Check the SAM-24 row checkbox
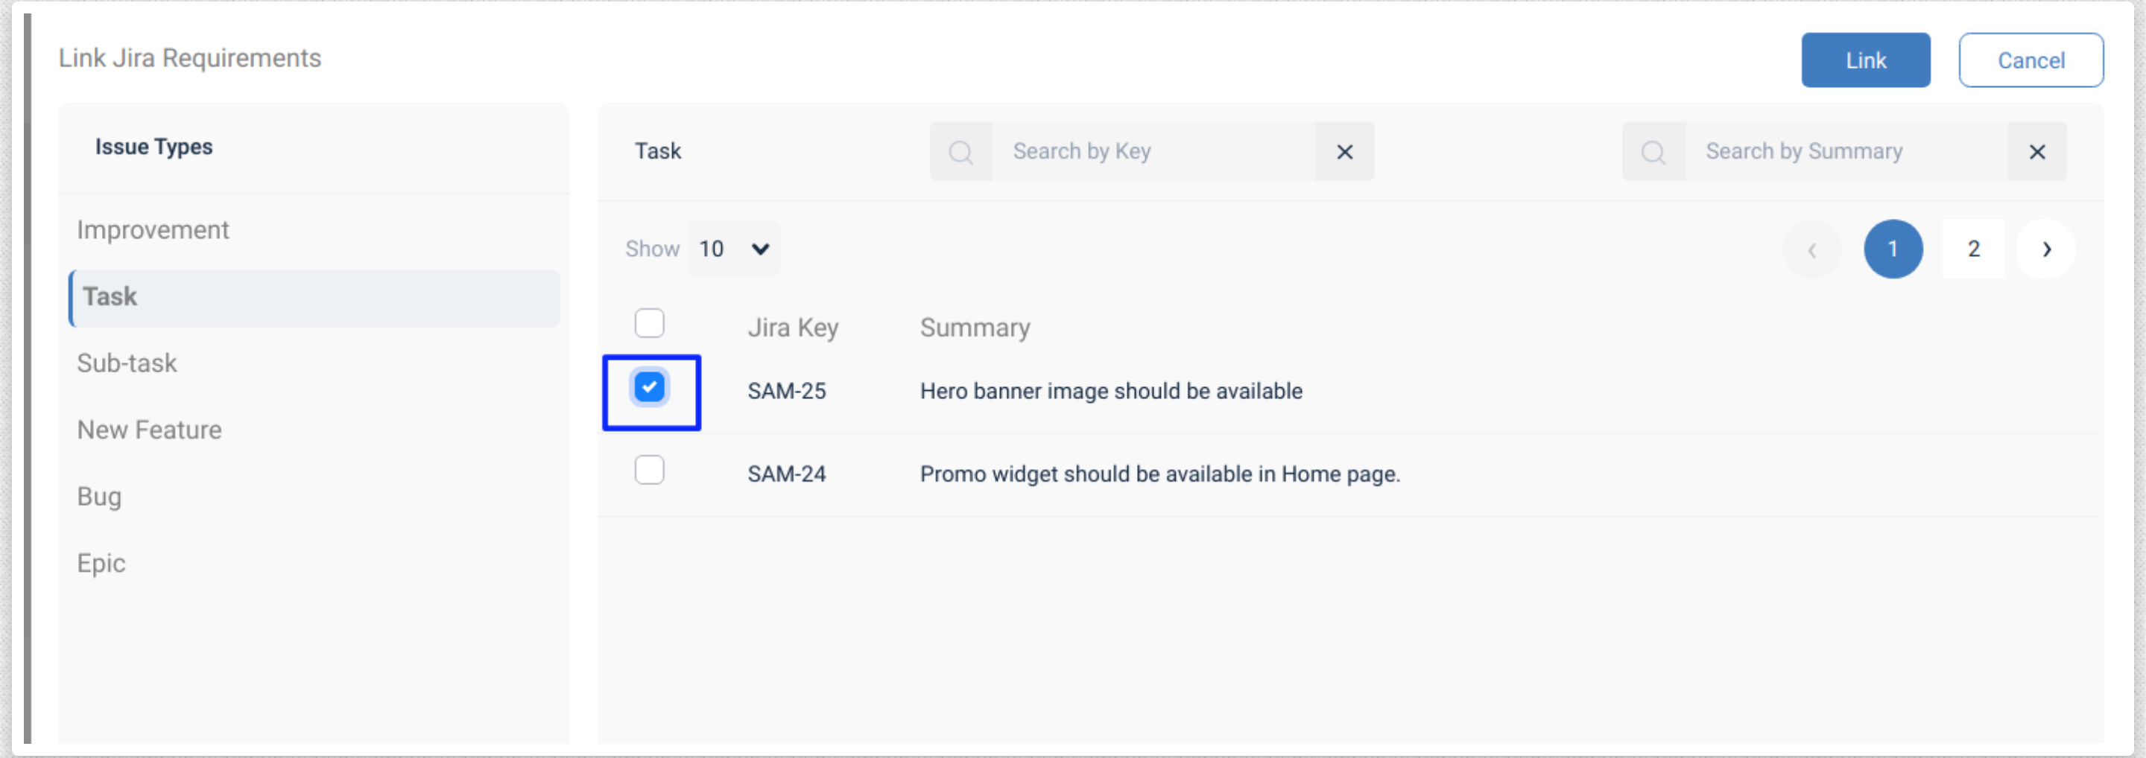 point(649,470)
